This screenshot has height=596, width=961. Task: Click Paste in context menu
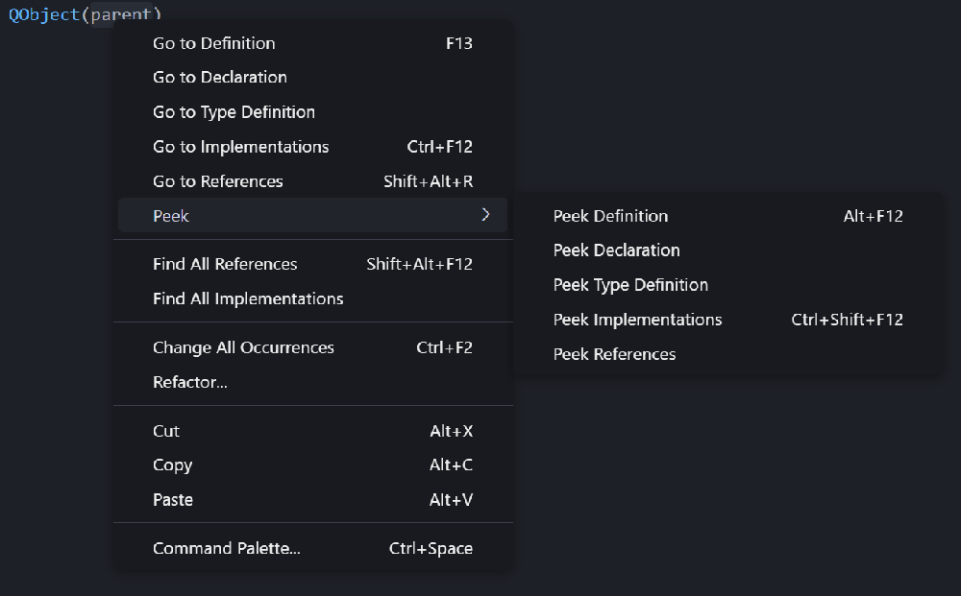pos(173,500)
